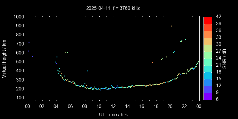The height and width of the screenshot is (119, 238).
Task: Click the 12 tick label on time axis
Action: 113,107
